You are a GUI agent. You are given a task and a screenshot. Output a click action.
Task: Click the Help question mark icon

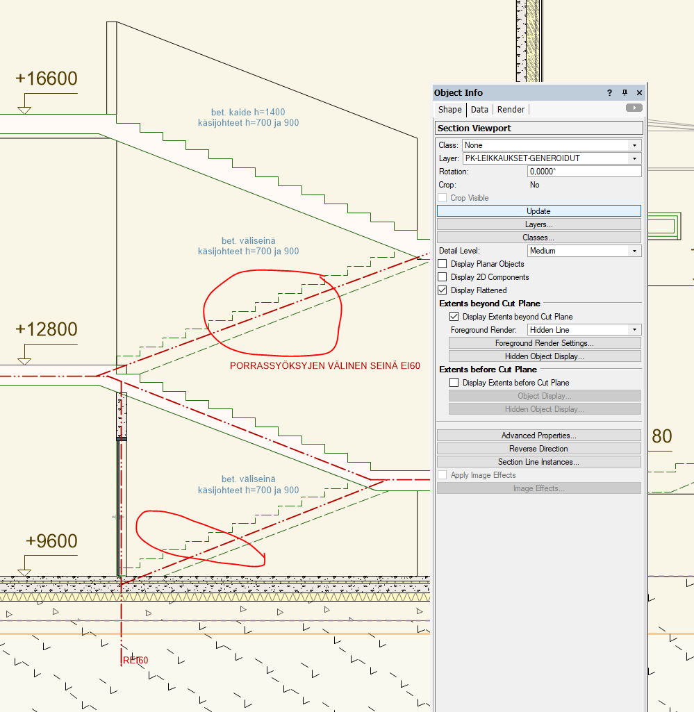609,92
